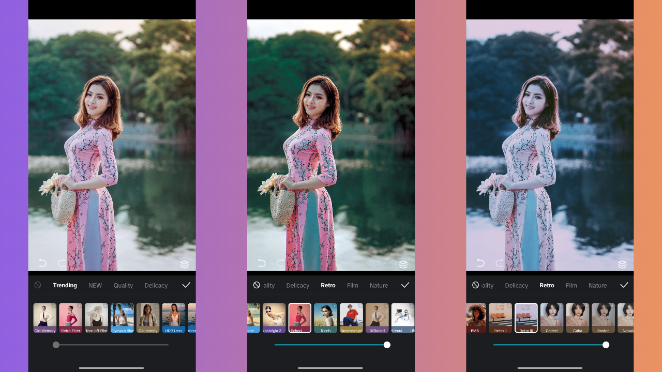Image resolution: width=662 pixels, height=372 pixels.
Task: Click the no-filter prohibition icon
Action: click(37, 285)
